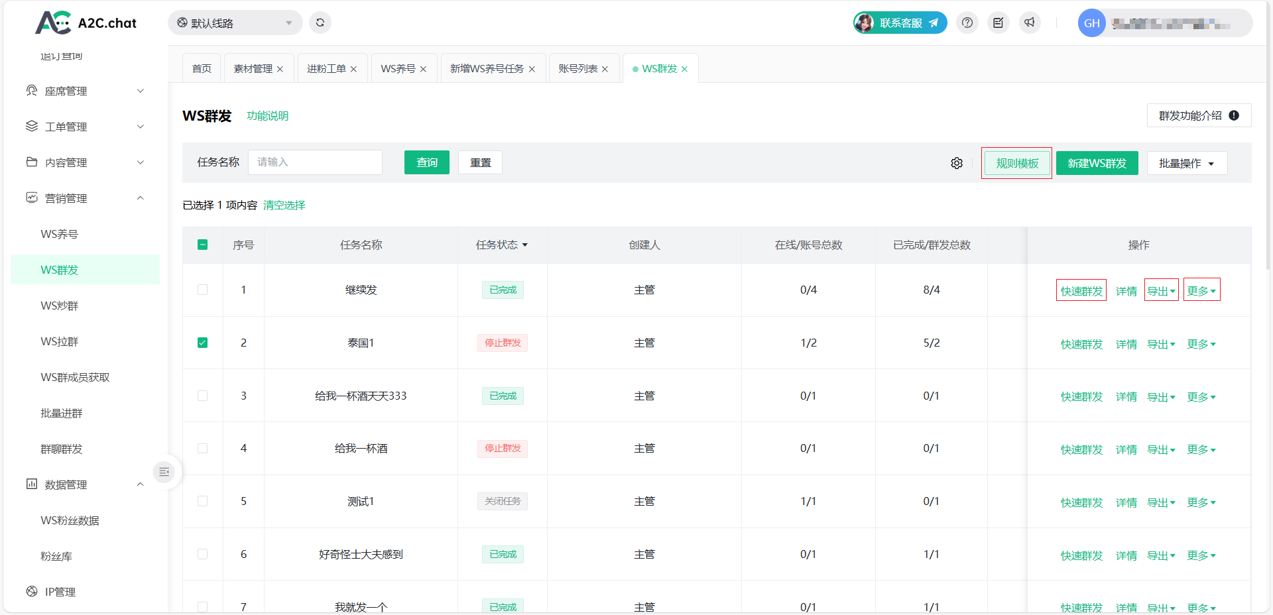Collapse the sidebar with the menu fold icon

click(x=164, y=472)
